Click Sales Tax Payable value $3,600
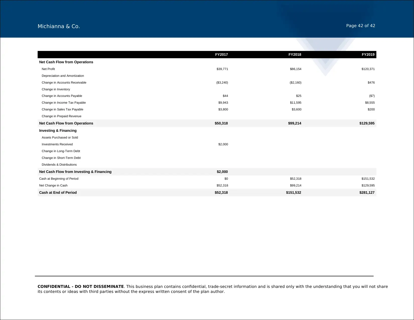The image size is (414, 320). point(296,109)
